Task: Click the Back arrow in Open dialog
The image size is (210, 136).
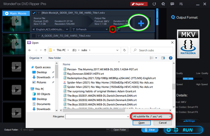Action: [x=30, y=50]
